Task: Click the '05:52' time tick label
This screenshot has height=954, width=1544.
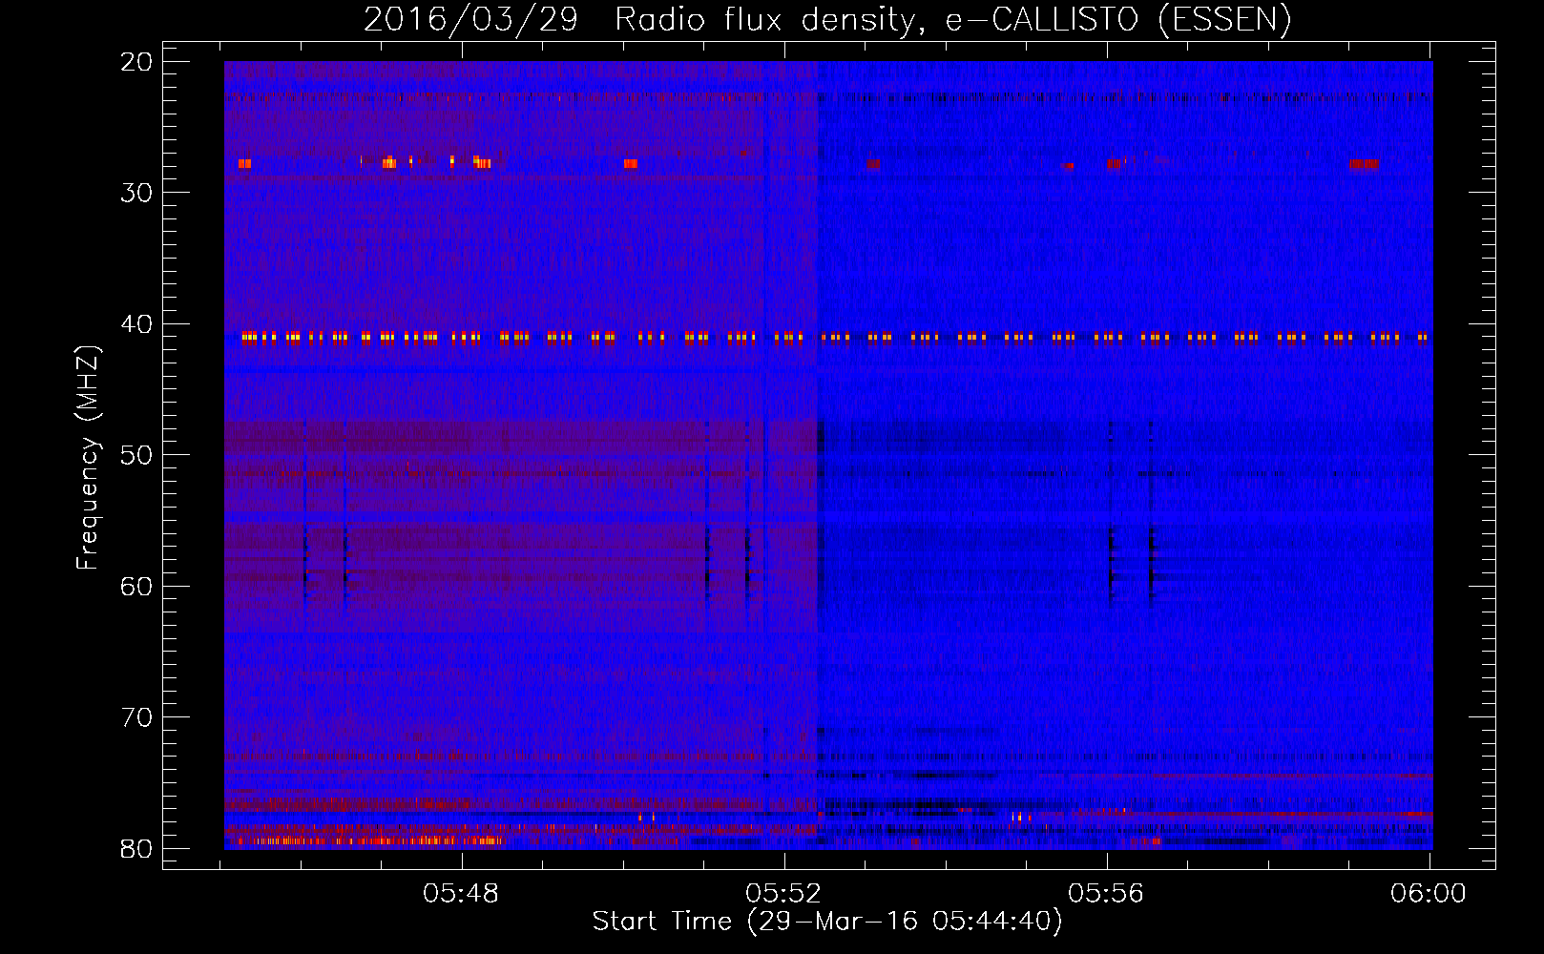Action: point(784,894)
